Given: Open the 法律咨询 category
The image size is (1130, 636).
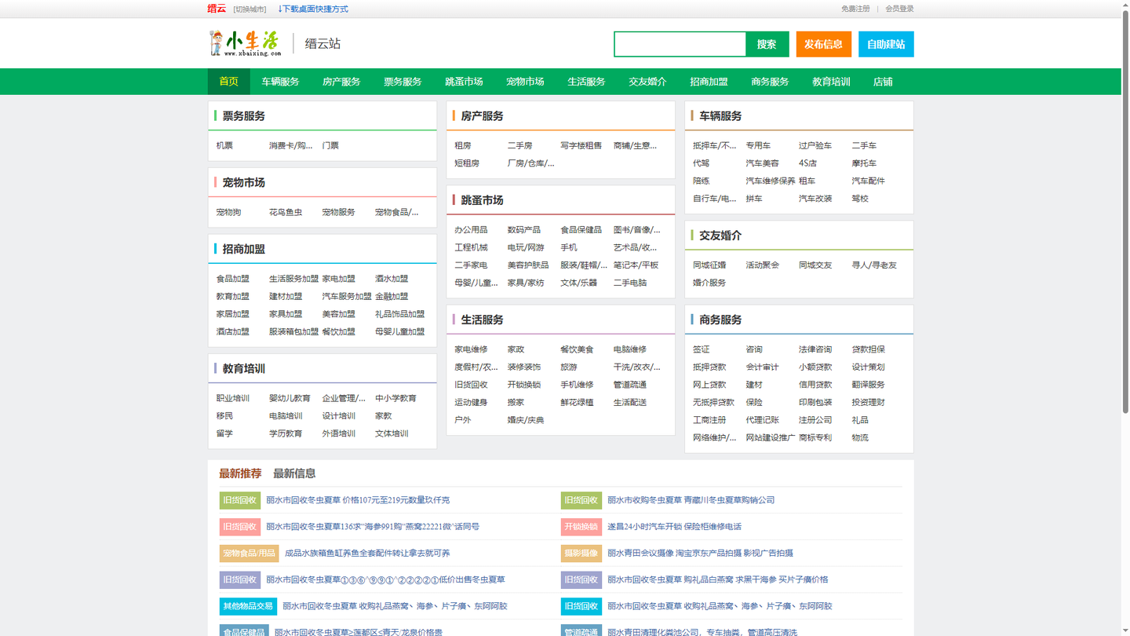Looking at the screenshot, I should (x=815, y=349).
